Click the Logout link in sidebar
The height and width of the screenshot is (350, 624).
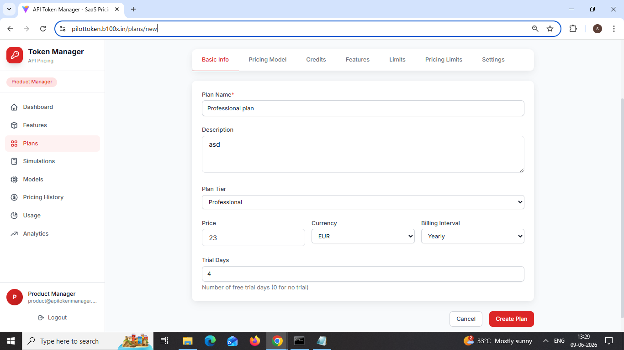click(53, 318)
